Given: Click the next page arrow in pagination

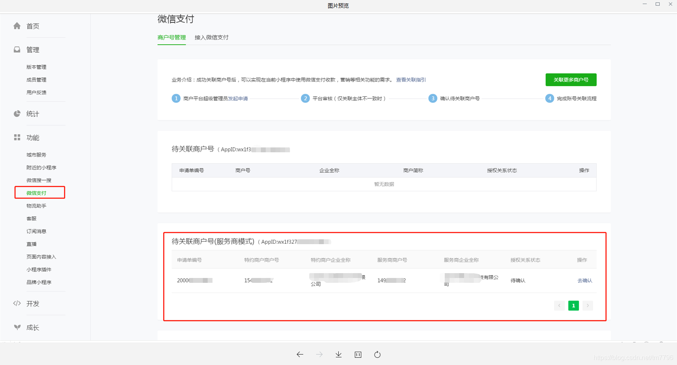Looking at the screenshot, I should point(587,305).
